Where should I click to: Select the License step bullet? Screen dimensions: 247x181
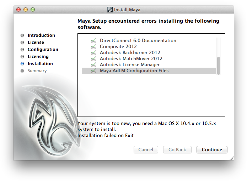tap(22, 43)
